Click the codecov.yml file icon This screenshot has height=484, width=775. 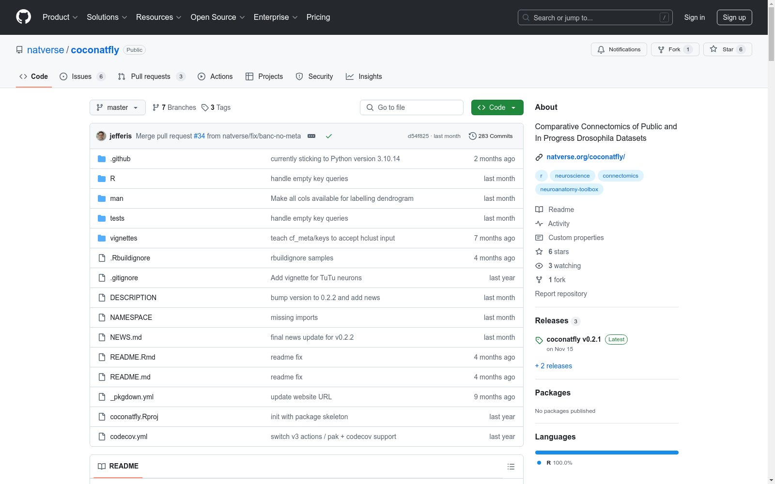(x=102, y=437)
